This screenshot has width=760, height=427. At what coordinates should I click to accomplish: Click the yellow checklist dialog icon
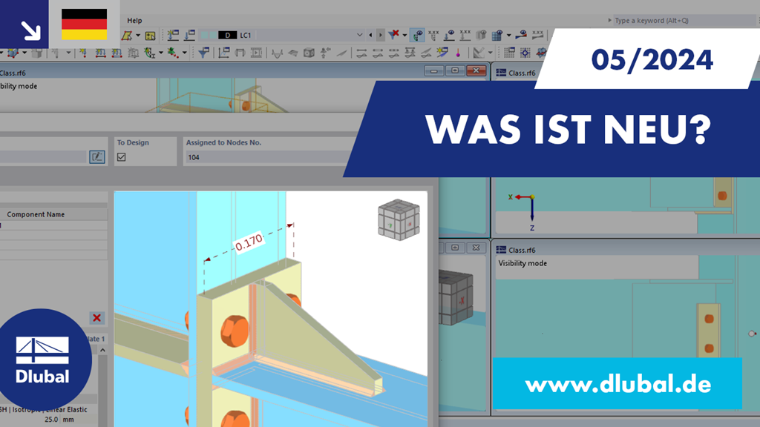click(150, 36)
